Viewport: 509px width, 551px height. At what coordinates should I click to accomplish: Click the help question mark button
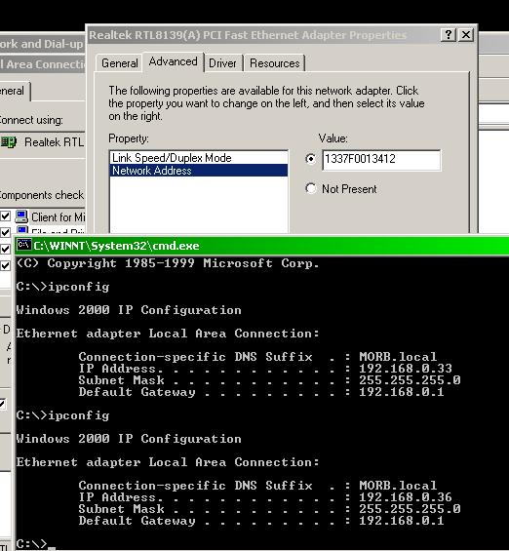(x=449, y=35)
